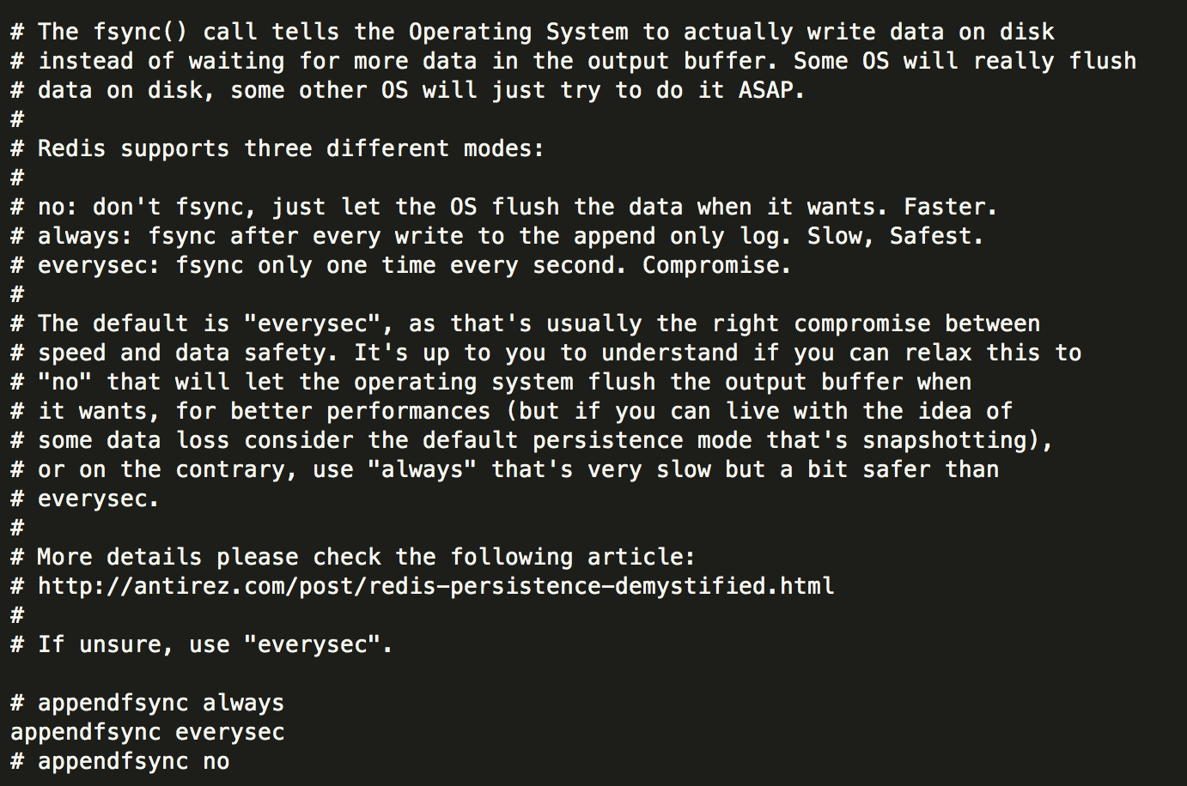Click the word 'Safest.' in always-mode line
Viewport: 1187px width, 786px height.
coord(936,236)
